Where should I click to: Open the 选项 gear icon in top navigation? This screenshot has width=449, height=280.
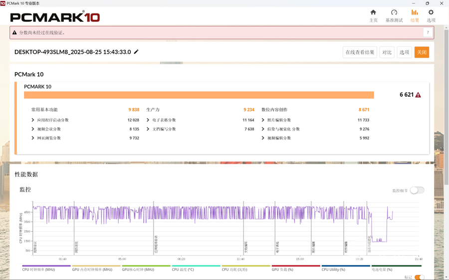point(431,12)
